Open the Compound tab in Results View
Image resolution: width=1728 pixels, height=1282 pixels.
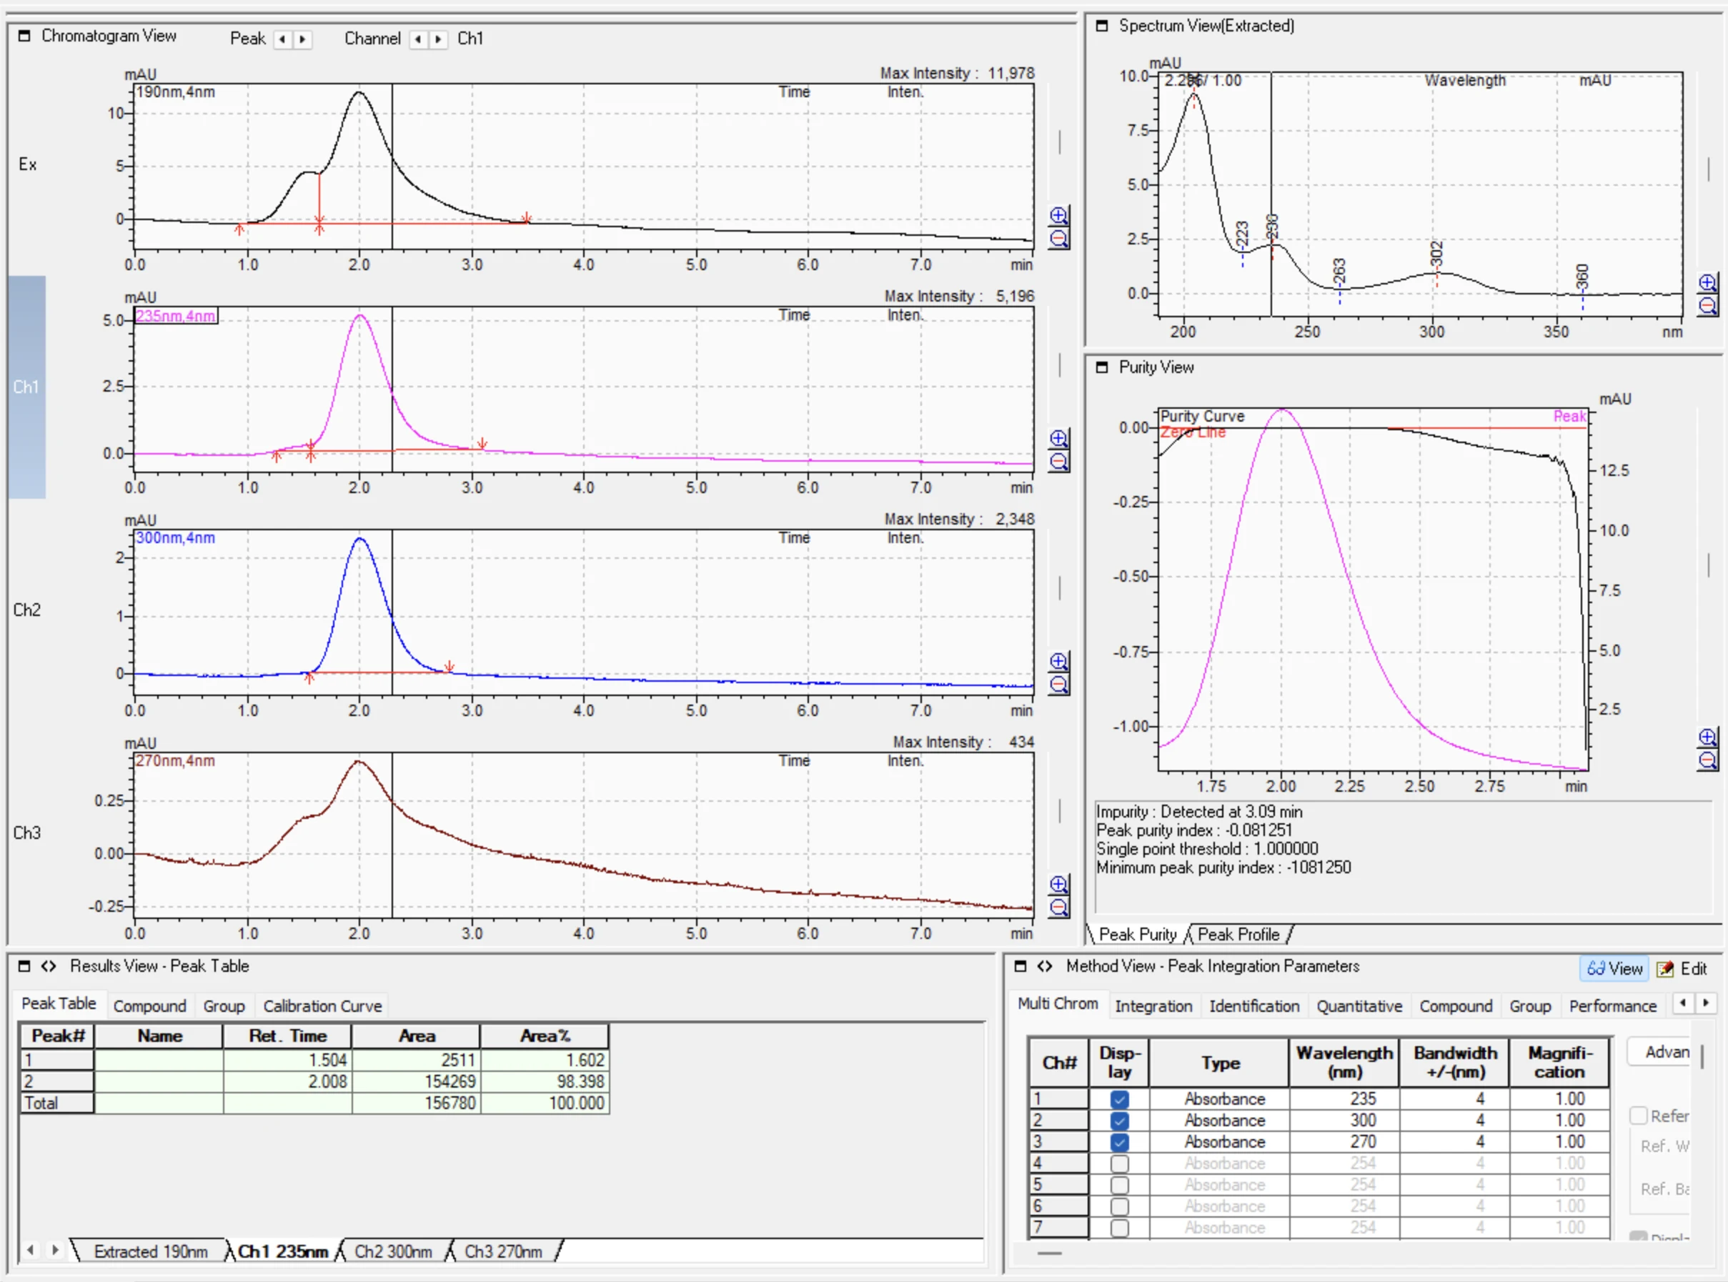coord(150,1005)
